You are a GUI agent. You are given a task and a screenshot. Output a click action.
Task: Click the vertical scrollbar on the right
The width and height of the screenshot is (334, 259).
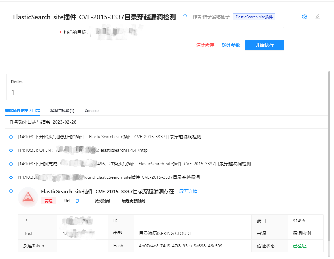(x=329, y=156)
